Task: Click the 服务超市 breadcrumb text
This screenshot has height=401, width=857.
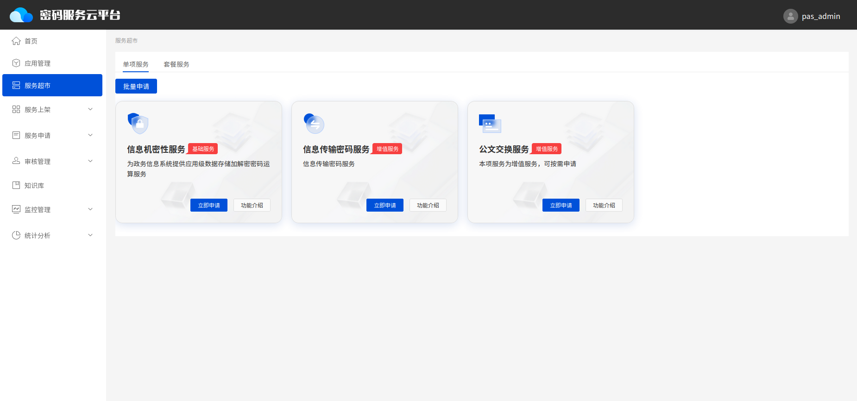Action: point(126,41)
